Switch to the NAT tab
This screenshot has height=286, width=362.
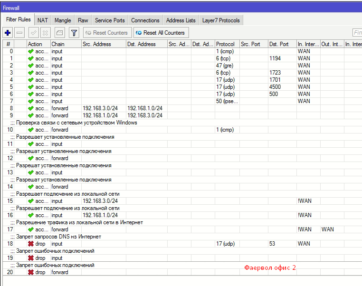[x=43, y=20]
